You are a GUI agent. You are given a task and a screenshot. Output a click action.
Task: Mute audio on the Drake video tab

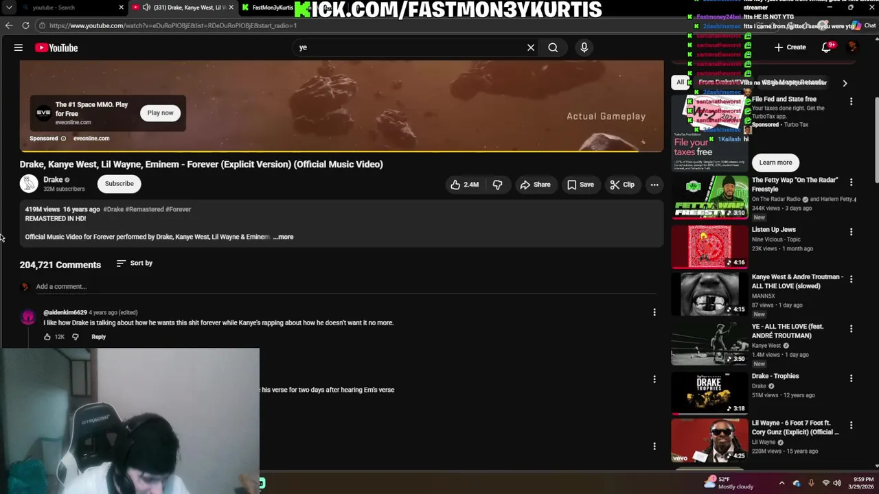tap(146, 8)
